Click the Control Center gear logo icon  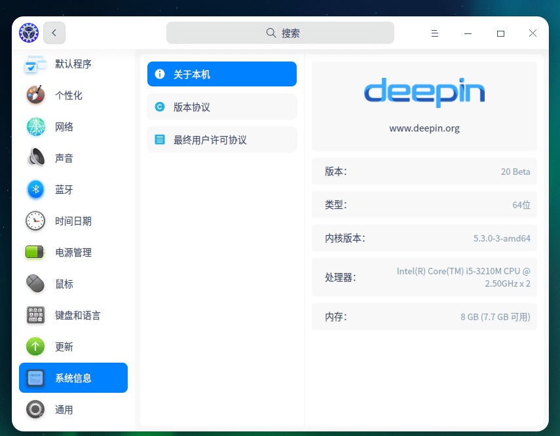pyautogui.click(x=29, y=33)
